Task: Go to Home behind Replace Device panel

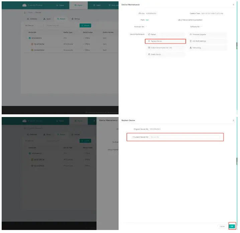Action: (60, 121)
